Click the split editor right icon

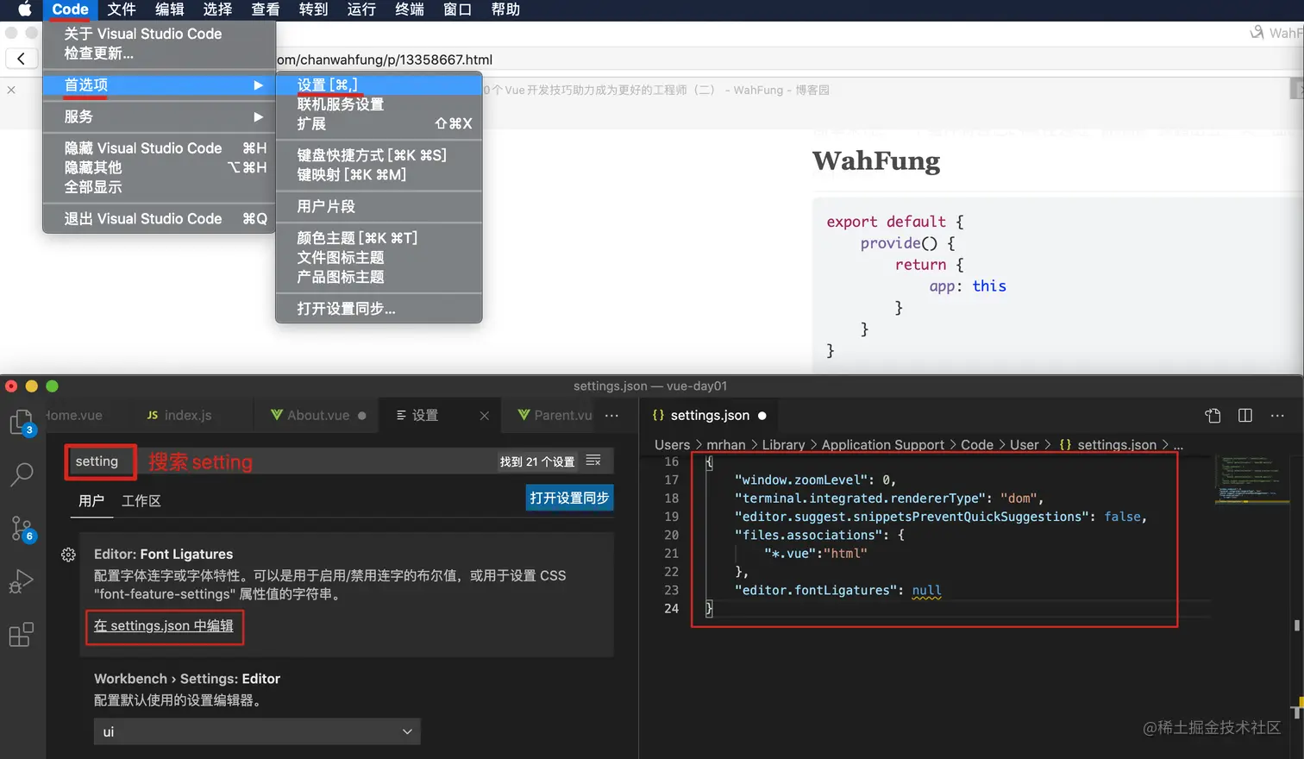[1244, 415]
